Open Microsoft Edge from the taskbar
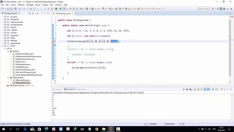 pos(25,129)
